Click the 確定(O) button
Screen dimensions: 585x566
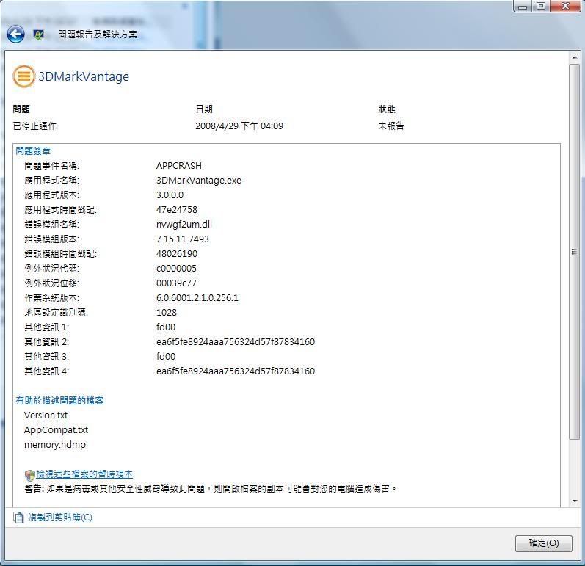pos(544,543)
